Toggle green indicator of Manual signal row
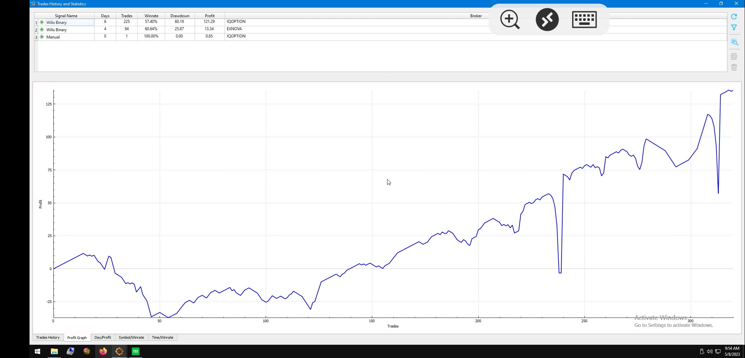Screen dimensions: 745x358 (42, 37)
